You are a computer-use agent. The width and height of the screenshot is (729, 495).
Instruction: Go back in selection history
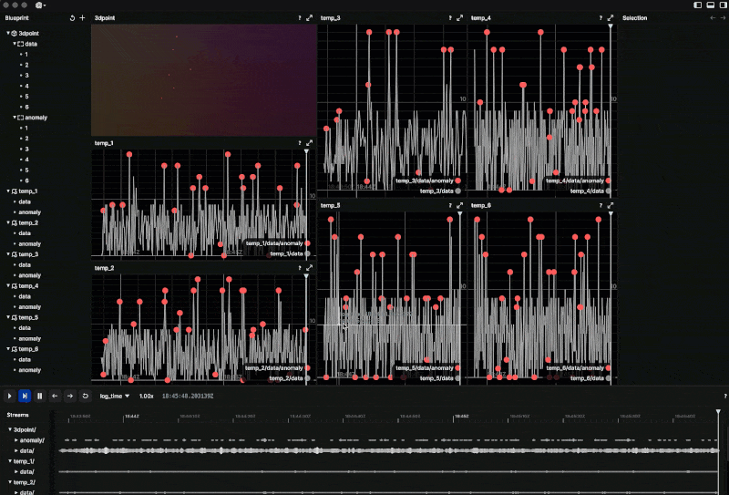(713, 17)
